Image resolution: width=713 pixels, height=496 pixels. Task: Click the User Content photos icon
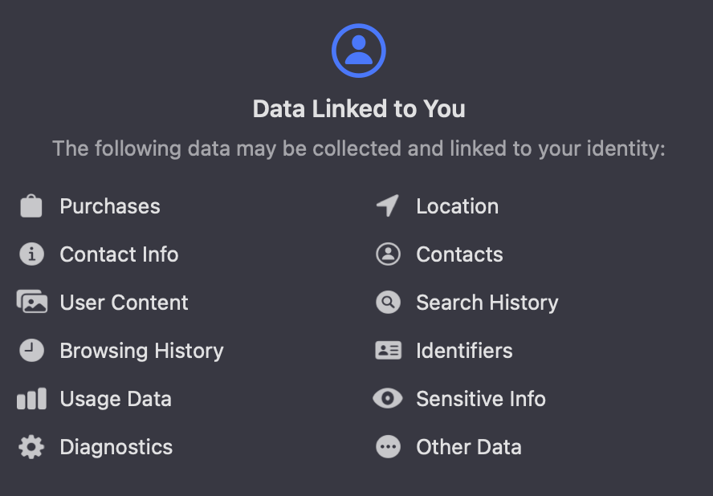point(32,303)
